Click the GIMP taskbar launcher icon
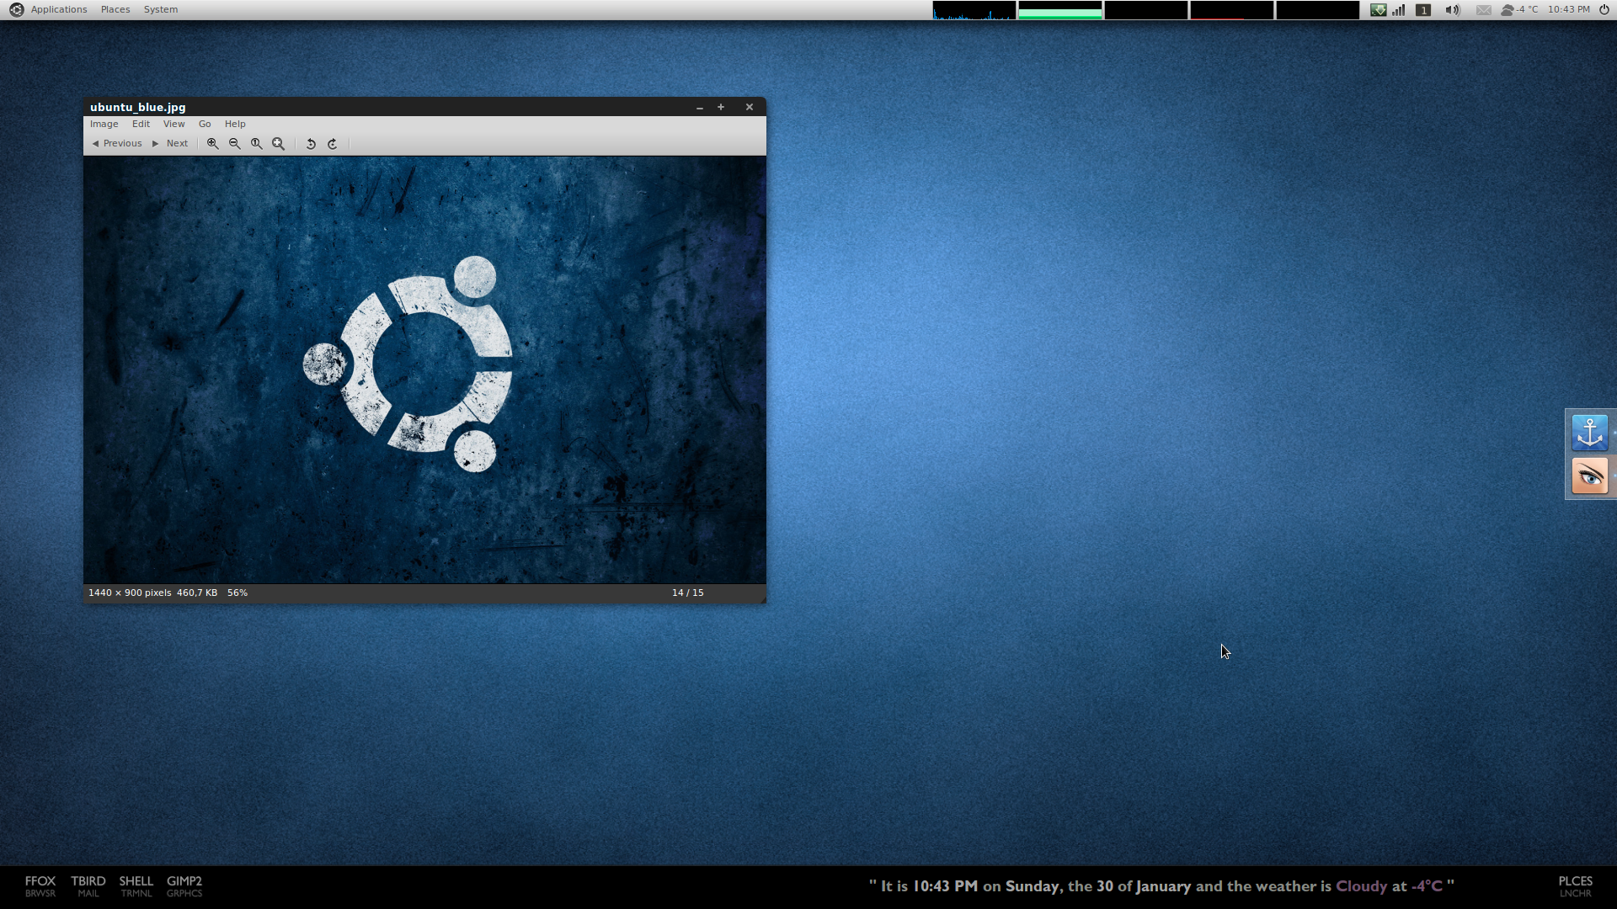 coord(184,885)
